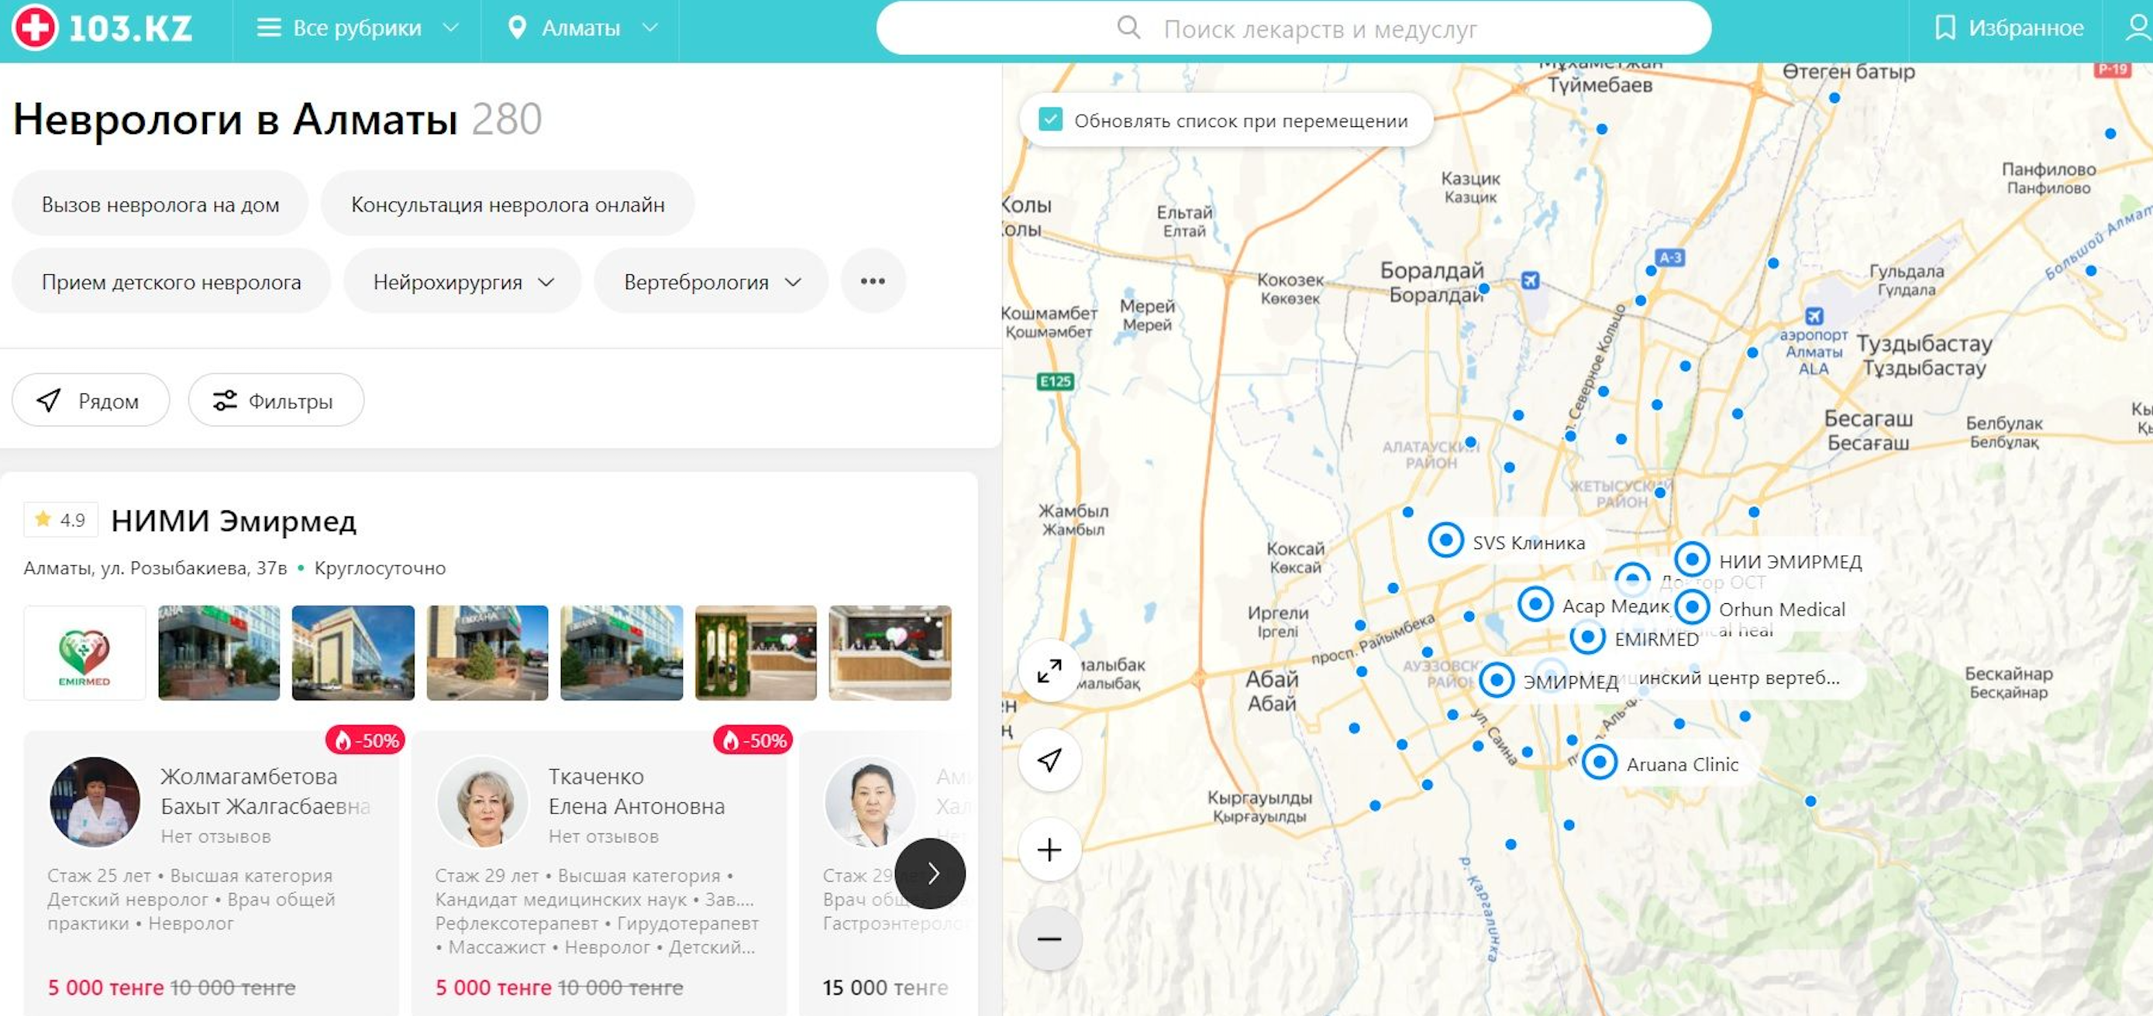This screenshot has width=2153, height=1016.
Task: Select Прием детского невролога chip
Action: click(x=171, y=282)
